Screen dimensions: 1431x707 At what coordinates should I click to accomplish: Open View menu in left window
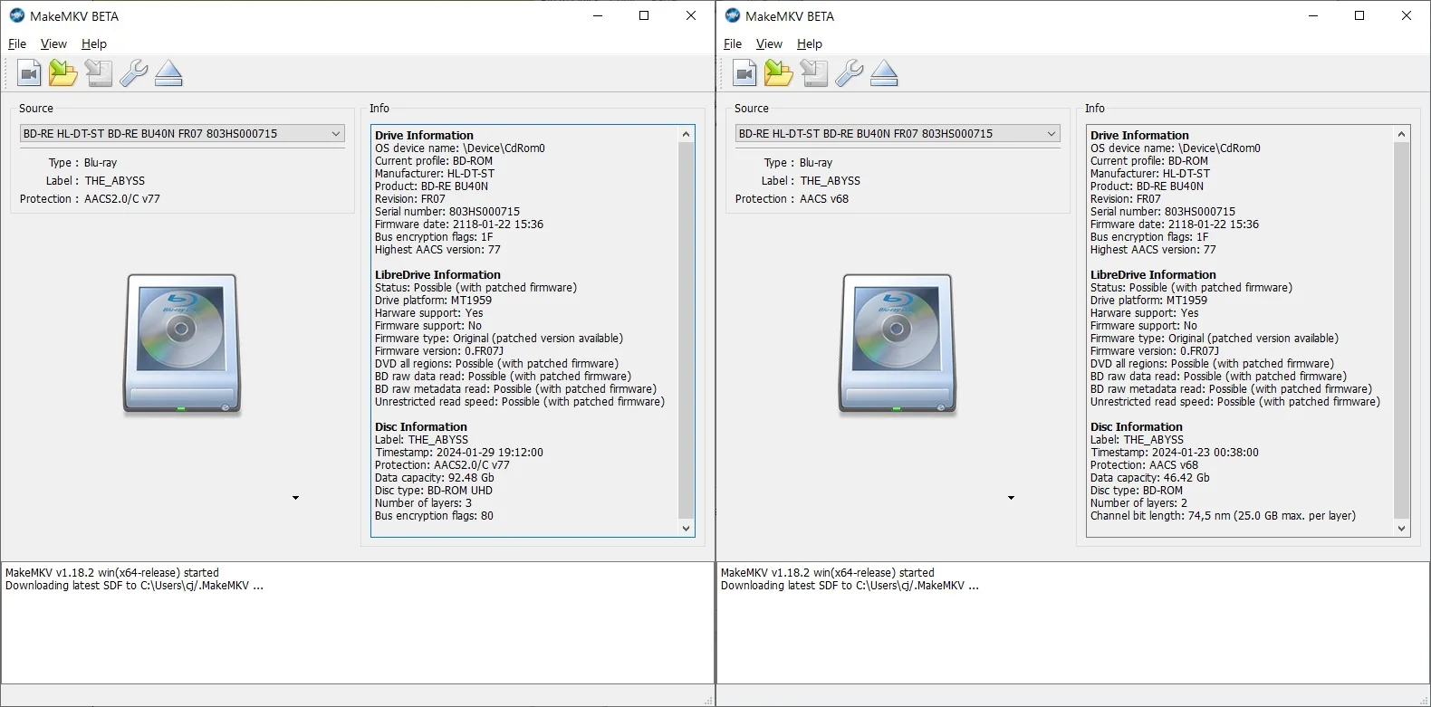click(53, 43)
